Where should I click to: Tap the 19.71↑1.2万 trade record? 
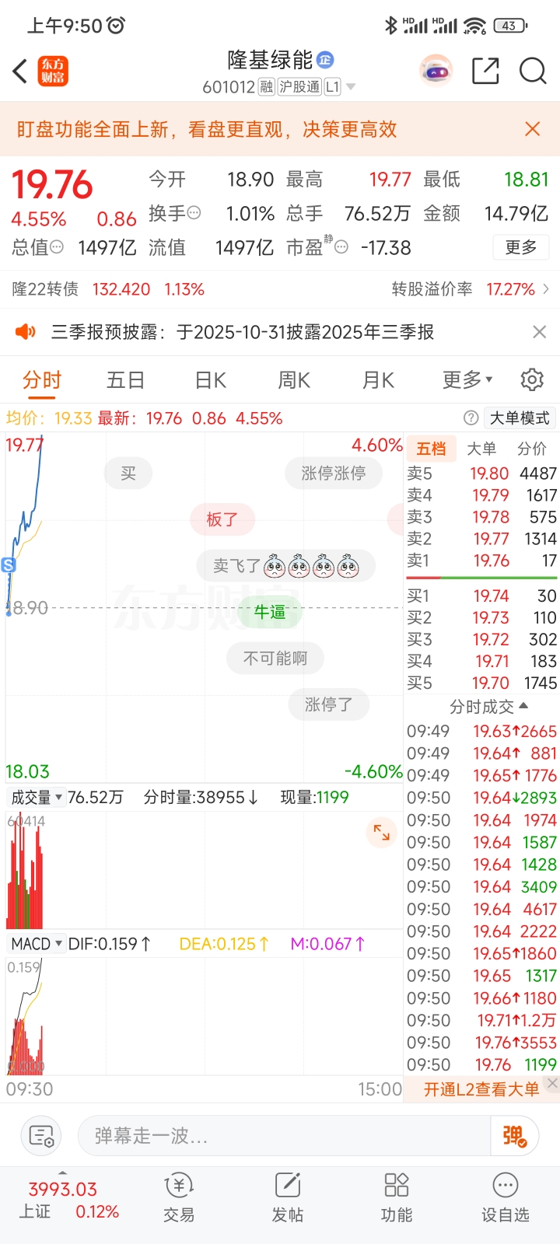tap(481, 1020)
